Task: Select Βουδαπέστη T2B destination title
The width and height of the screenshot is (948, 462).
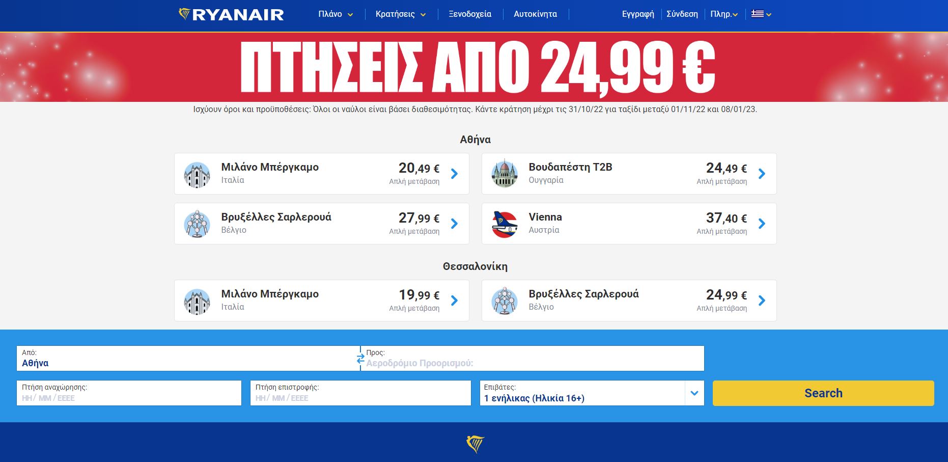Action: point(570,167)
